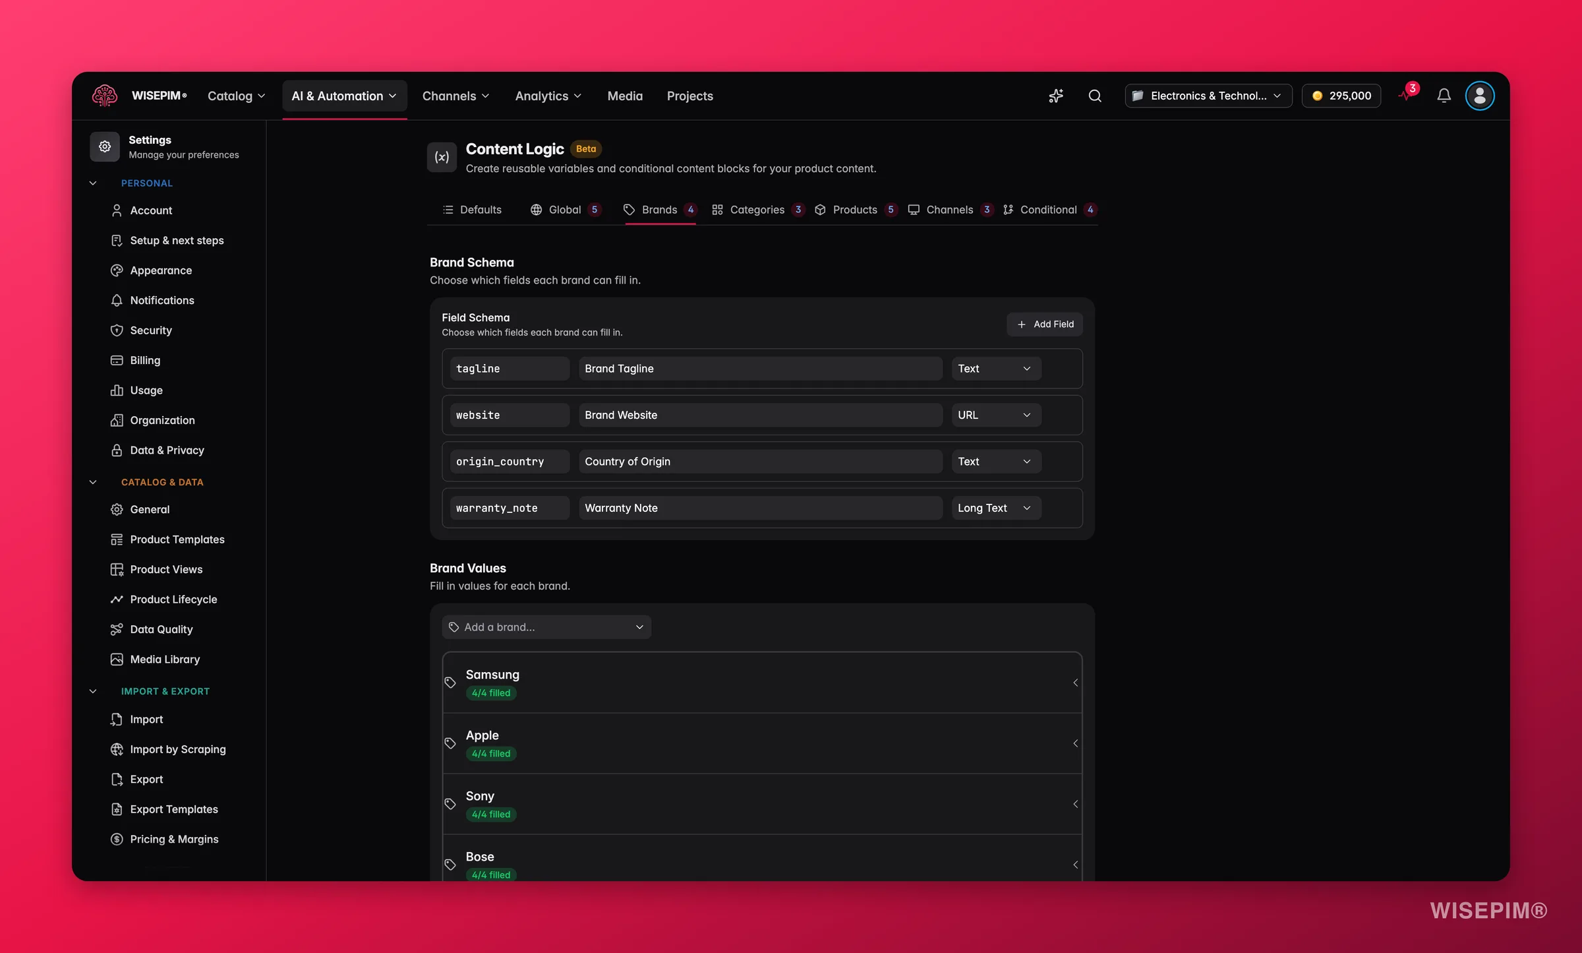Image resolution: width=1582 pixels, height=953 pixels.
Task: Open the Media page link
Action: (625, 96)
